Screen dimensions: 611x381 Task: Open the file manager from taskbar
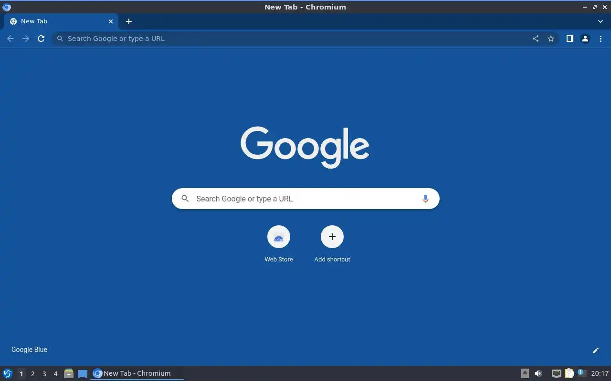tap(69, 373)
